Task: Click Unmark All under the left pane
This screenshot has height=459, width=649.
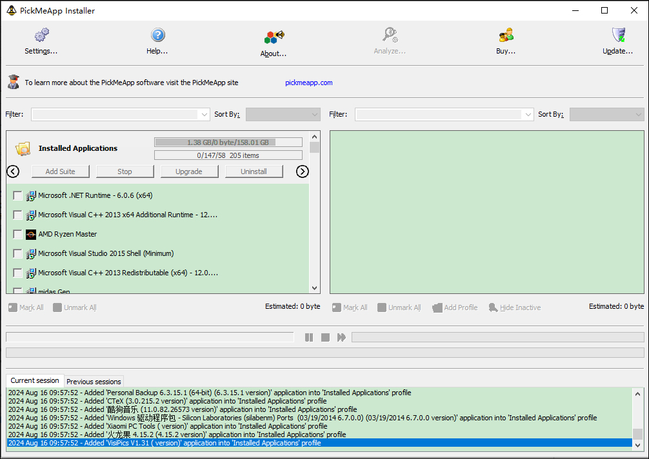Action: (75, 308)
